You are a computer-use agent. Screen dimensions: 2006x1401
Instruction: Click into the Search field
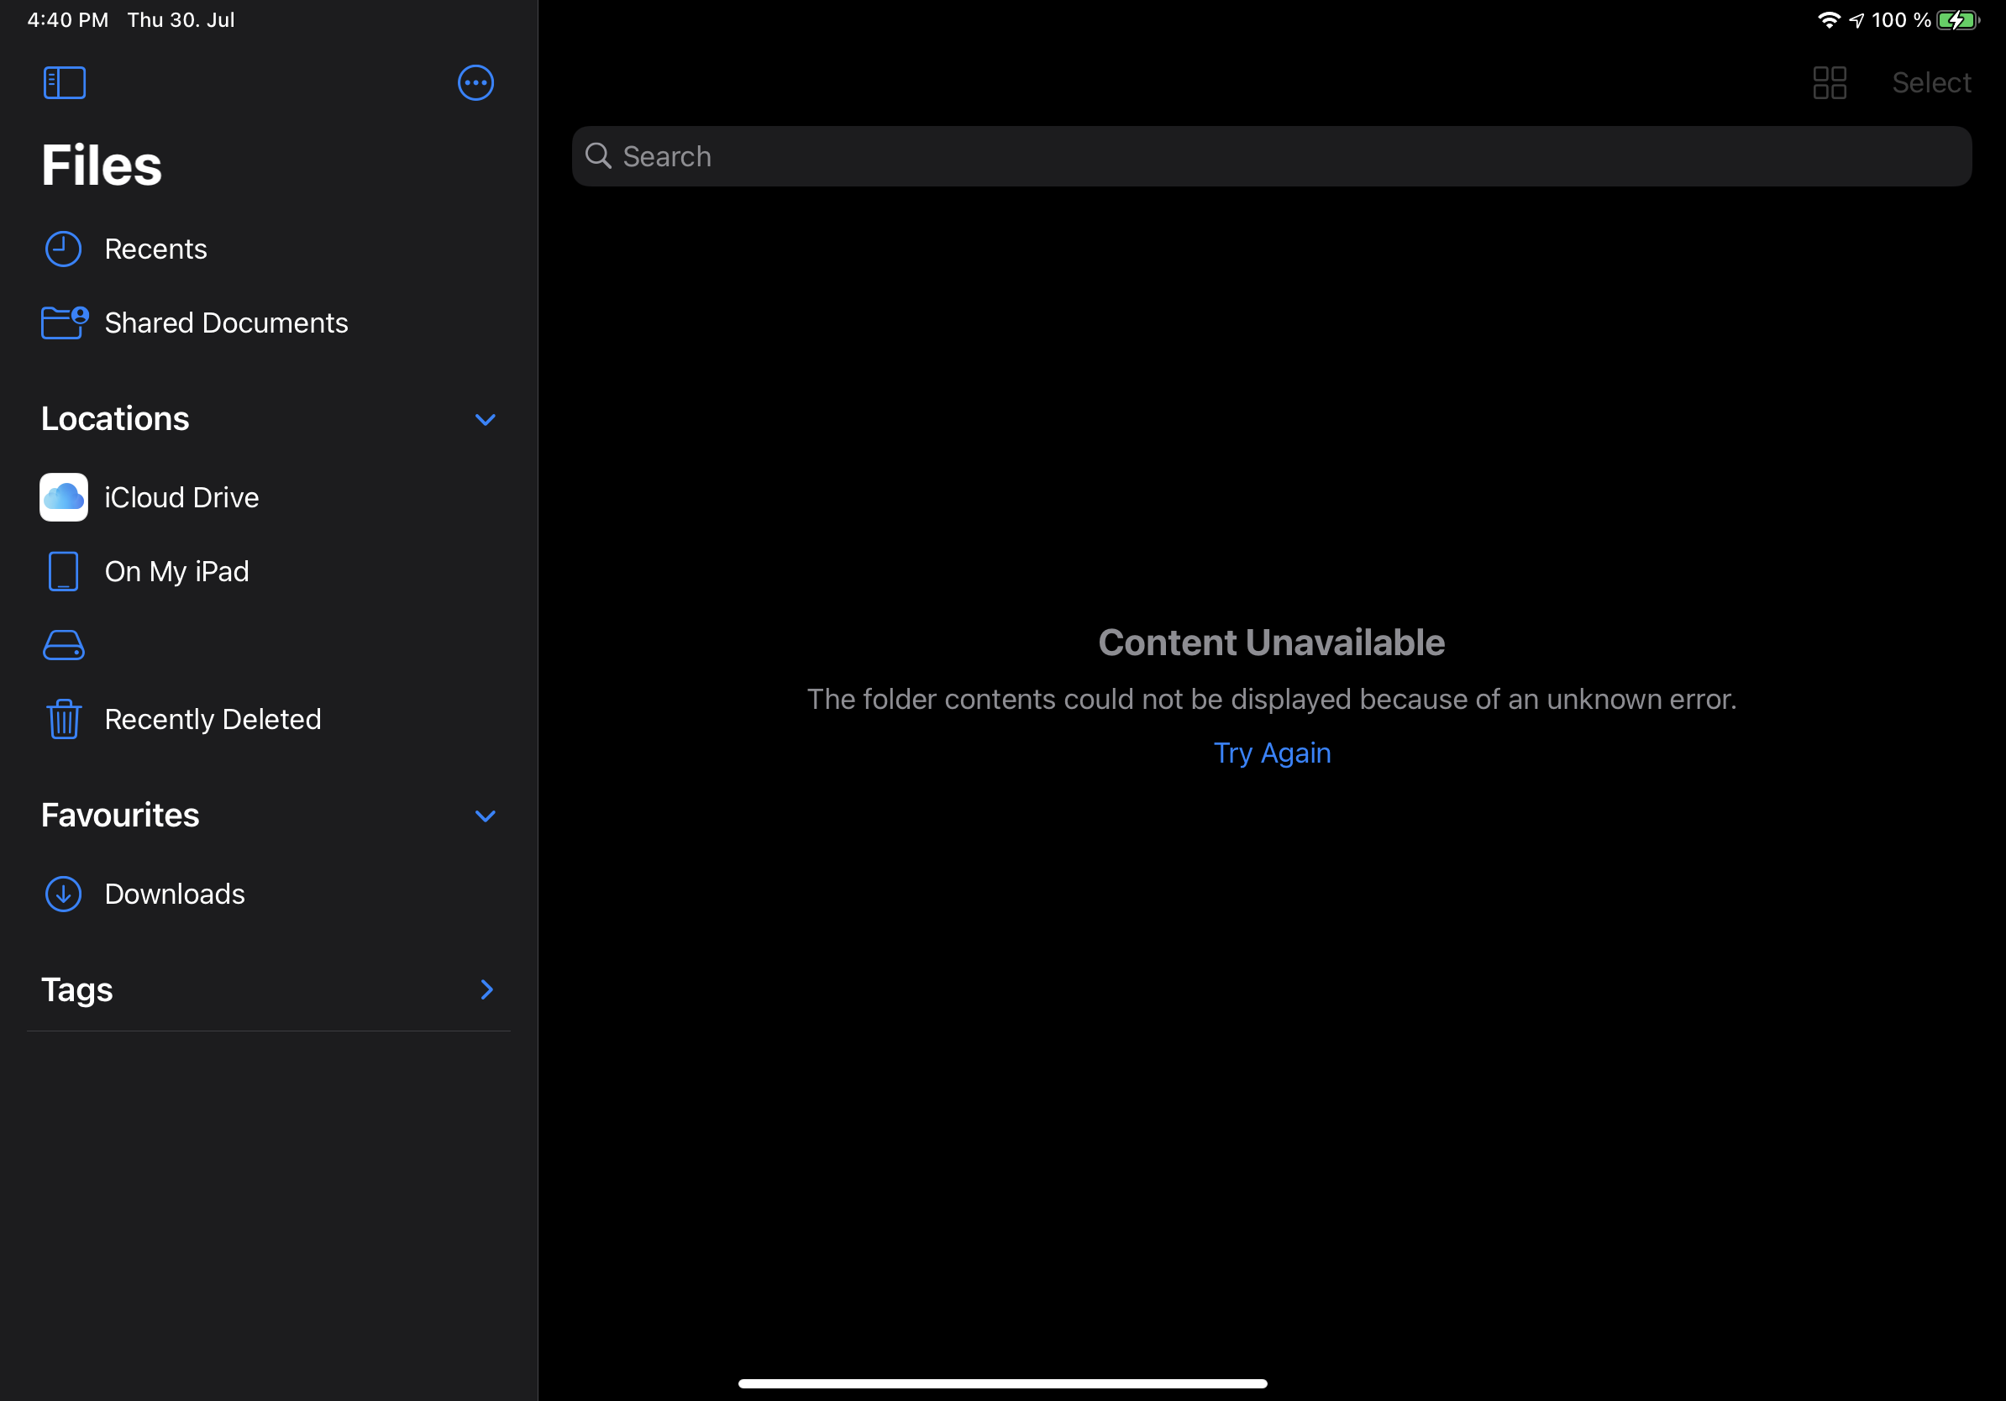click(x=1271, y=156)
